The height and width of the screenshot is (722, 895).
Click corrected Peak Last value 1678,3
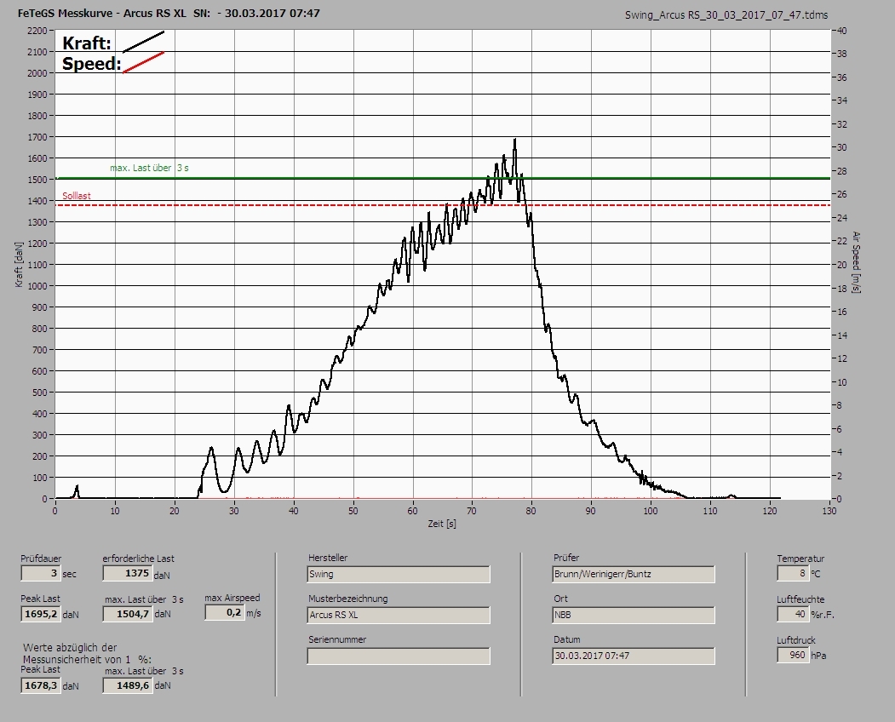tap(41, 685)
